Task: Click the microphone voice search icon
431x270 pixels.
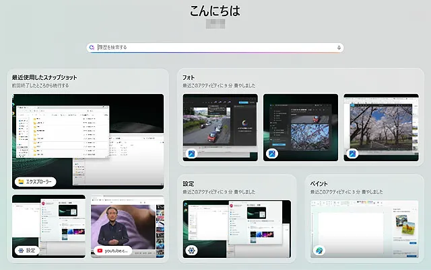Action: pos(339,48)
